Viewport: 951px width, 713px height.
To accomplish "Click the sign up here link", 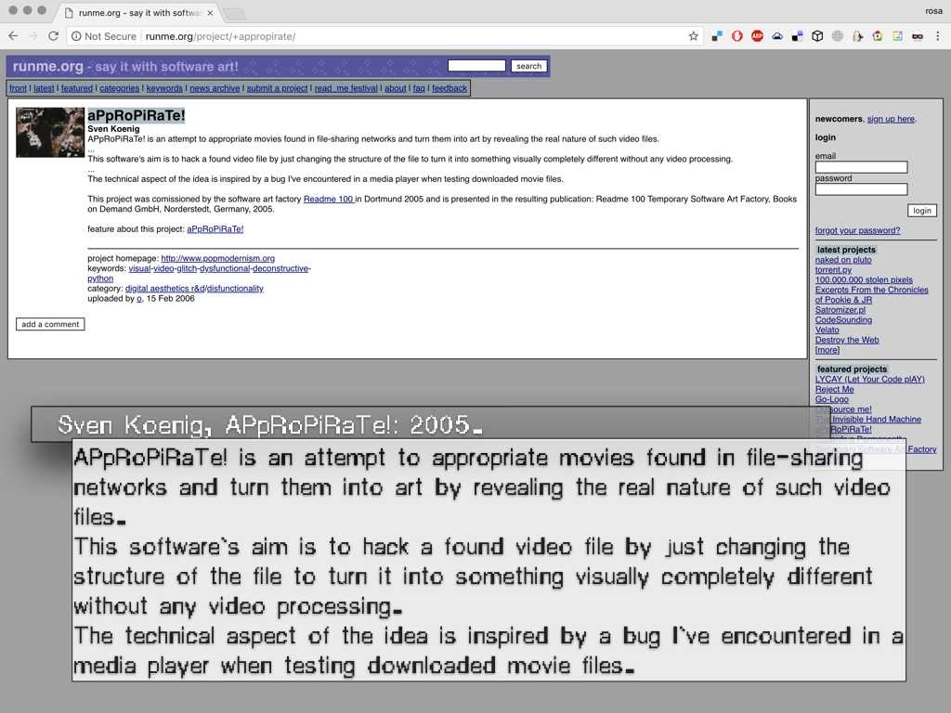I will click(891, 119).
